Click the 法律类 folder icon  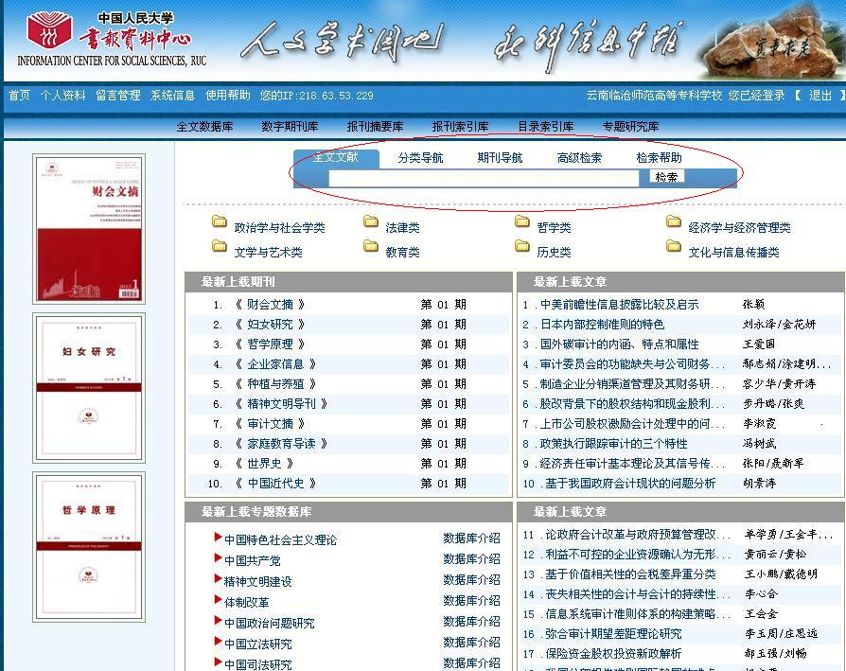click(x=371, y=222)
